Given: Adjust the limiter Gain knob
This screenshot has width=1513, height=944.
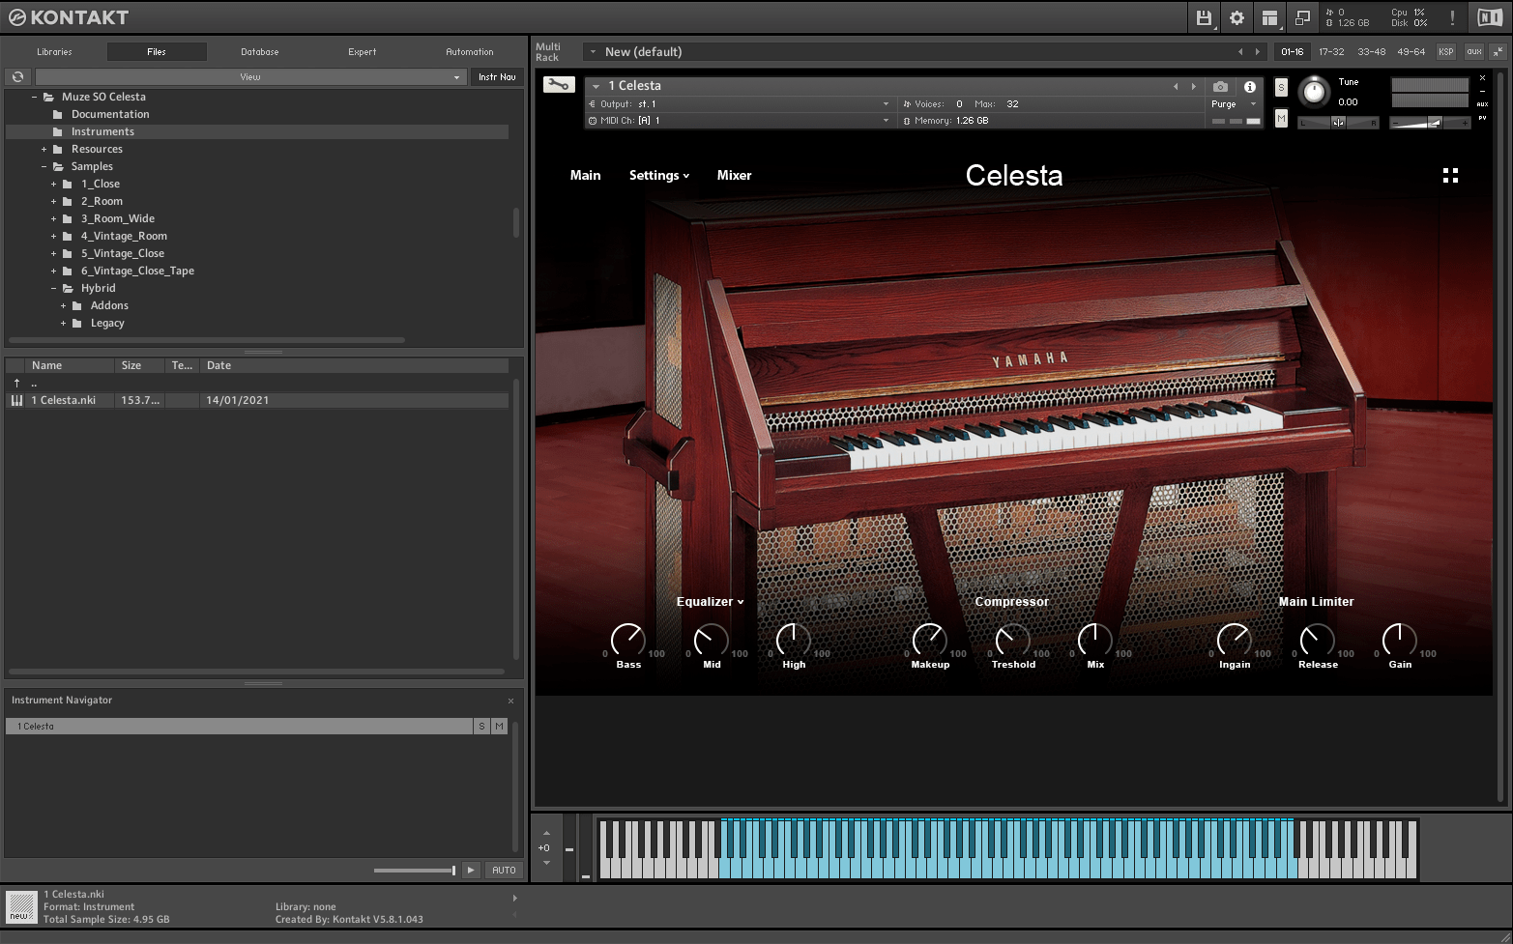Looking at the screenshot, I should pos(1399,640).
